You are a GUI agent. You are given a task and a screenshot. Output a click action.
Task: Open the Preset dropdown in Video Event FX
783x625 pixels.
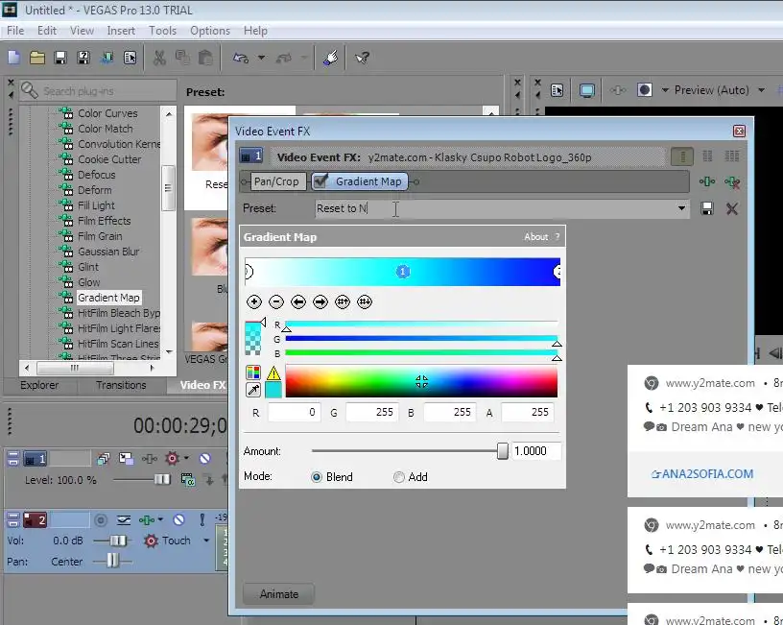(x=681, y=208)
